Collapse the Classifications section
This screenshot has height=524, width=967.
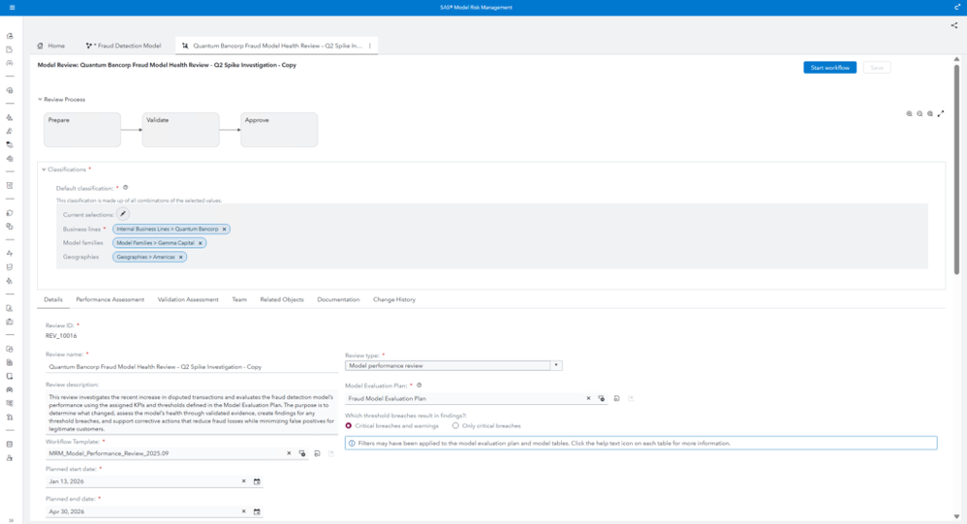(x=44, y=170)
